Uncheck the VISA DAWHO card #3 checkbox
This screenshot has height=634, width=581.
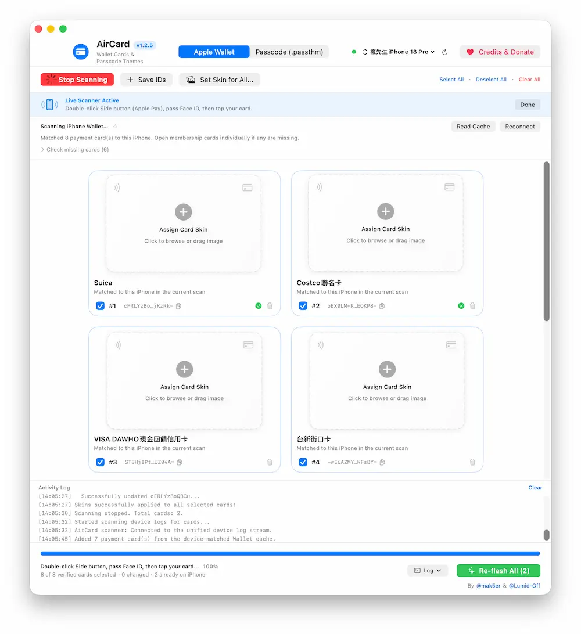click(101, 462)
